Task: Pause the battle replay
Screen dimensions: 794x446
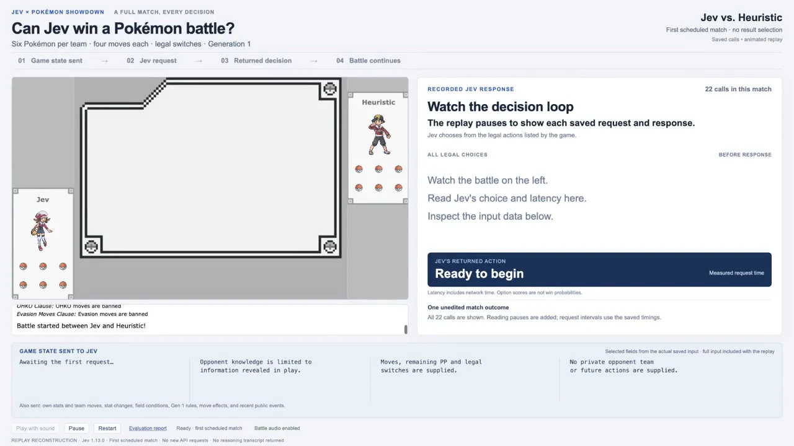Action: pyautogui.click(x=76, y=428)
